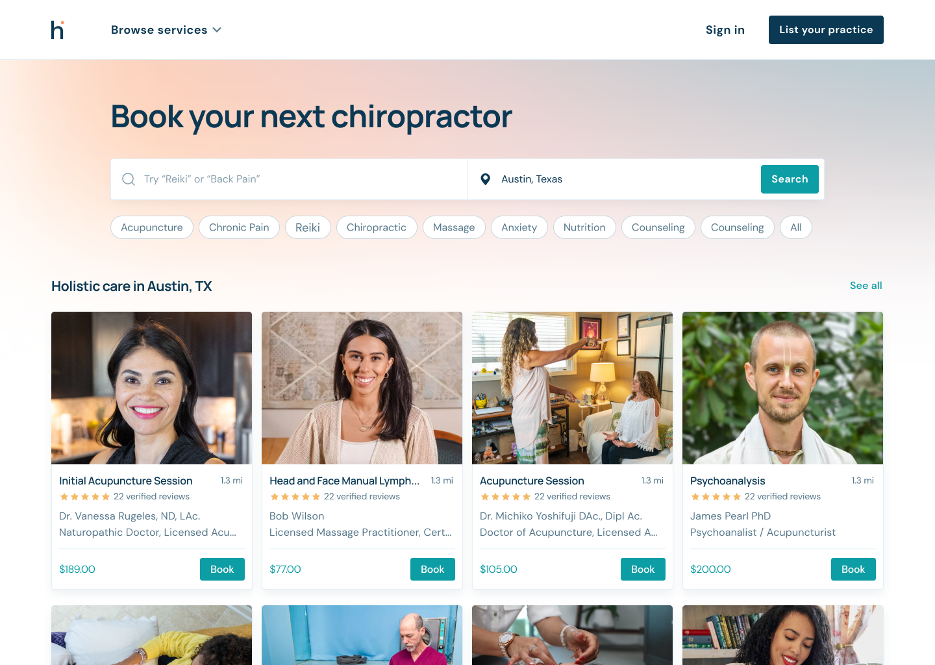Image resolution: width=935 pixels, height=665 pixels.
Task: Click the Sign in link
Action: click(x=725, y=30)
